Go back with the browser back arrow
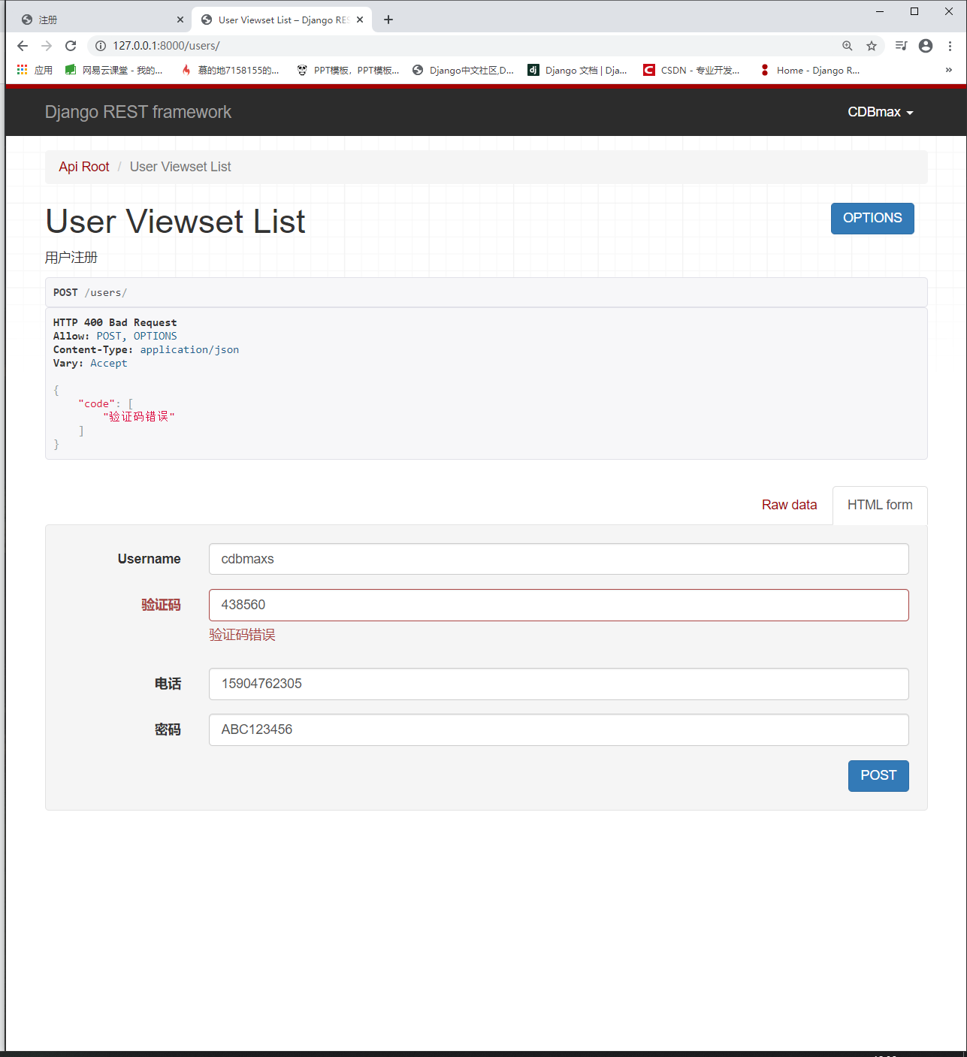967x1057 pixels. click(23, 46)
